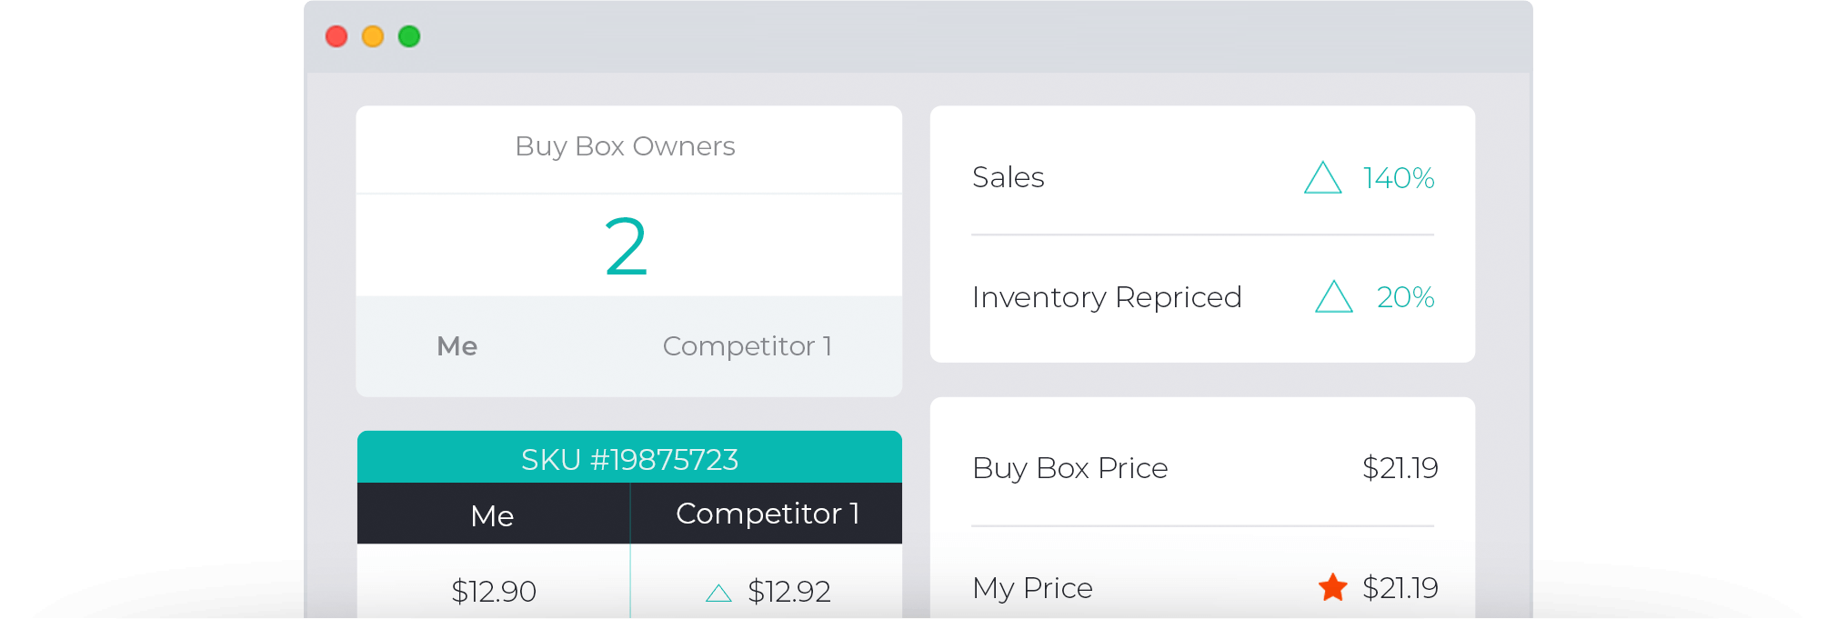Click the teal SKU #19875723 header bar
Screen dimensions: 1837x619
(x=629, y=459)
